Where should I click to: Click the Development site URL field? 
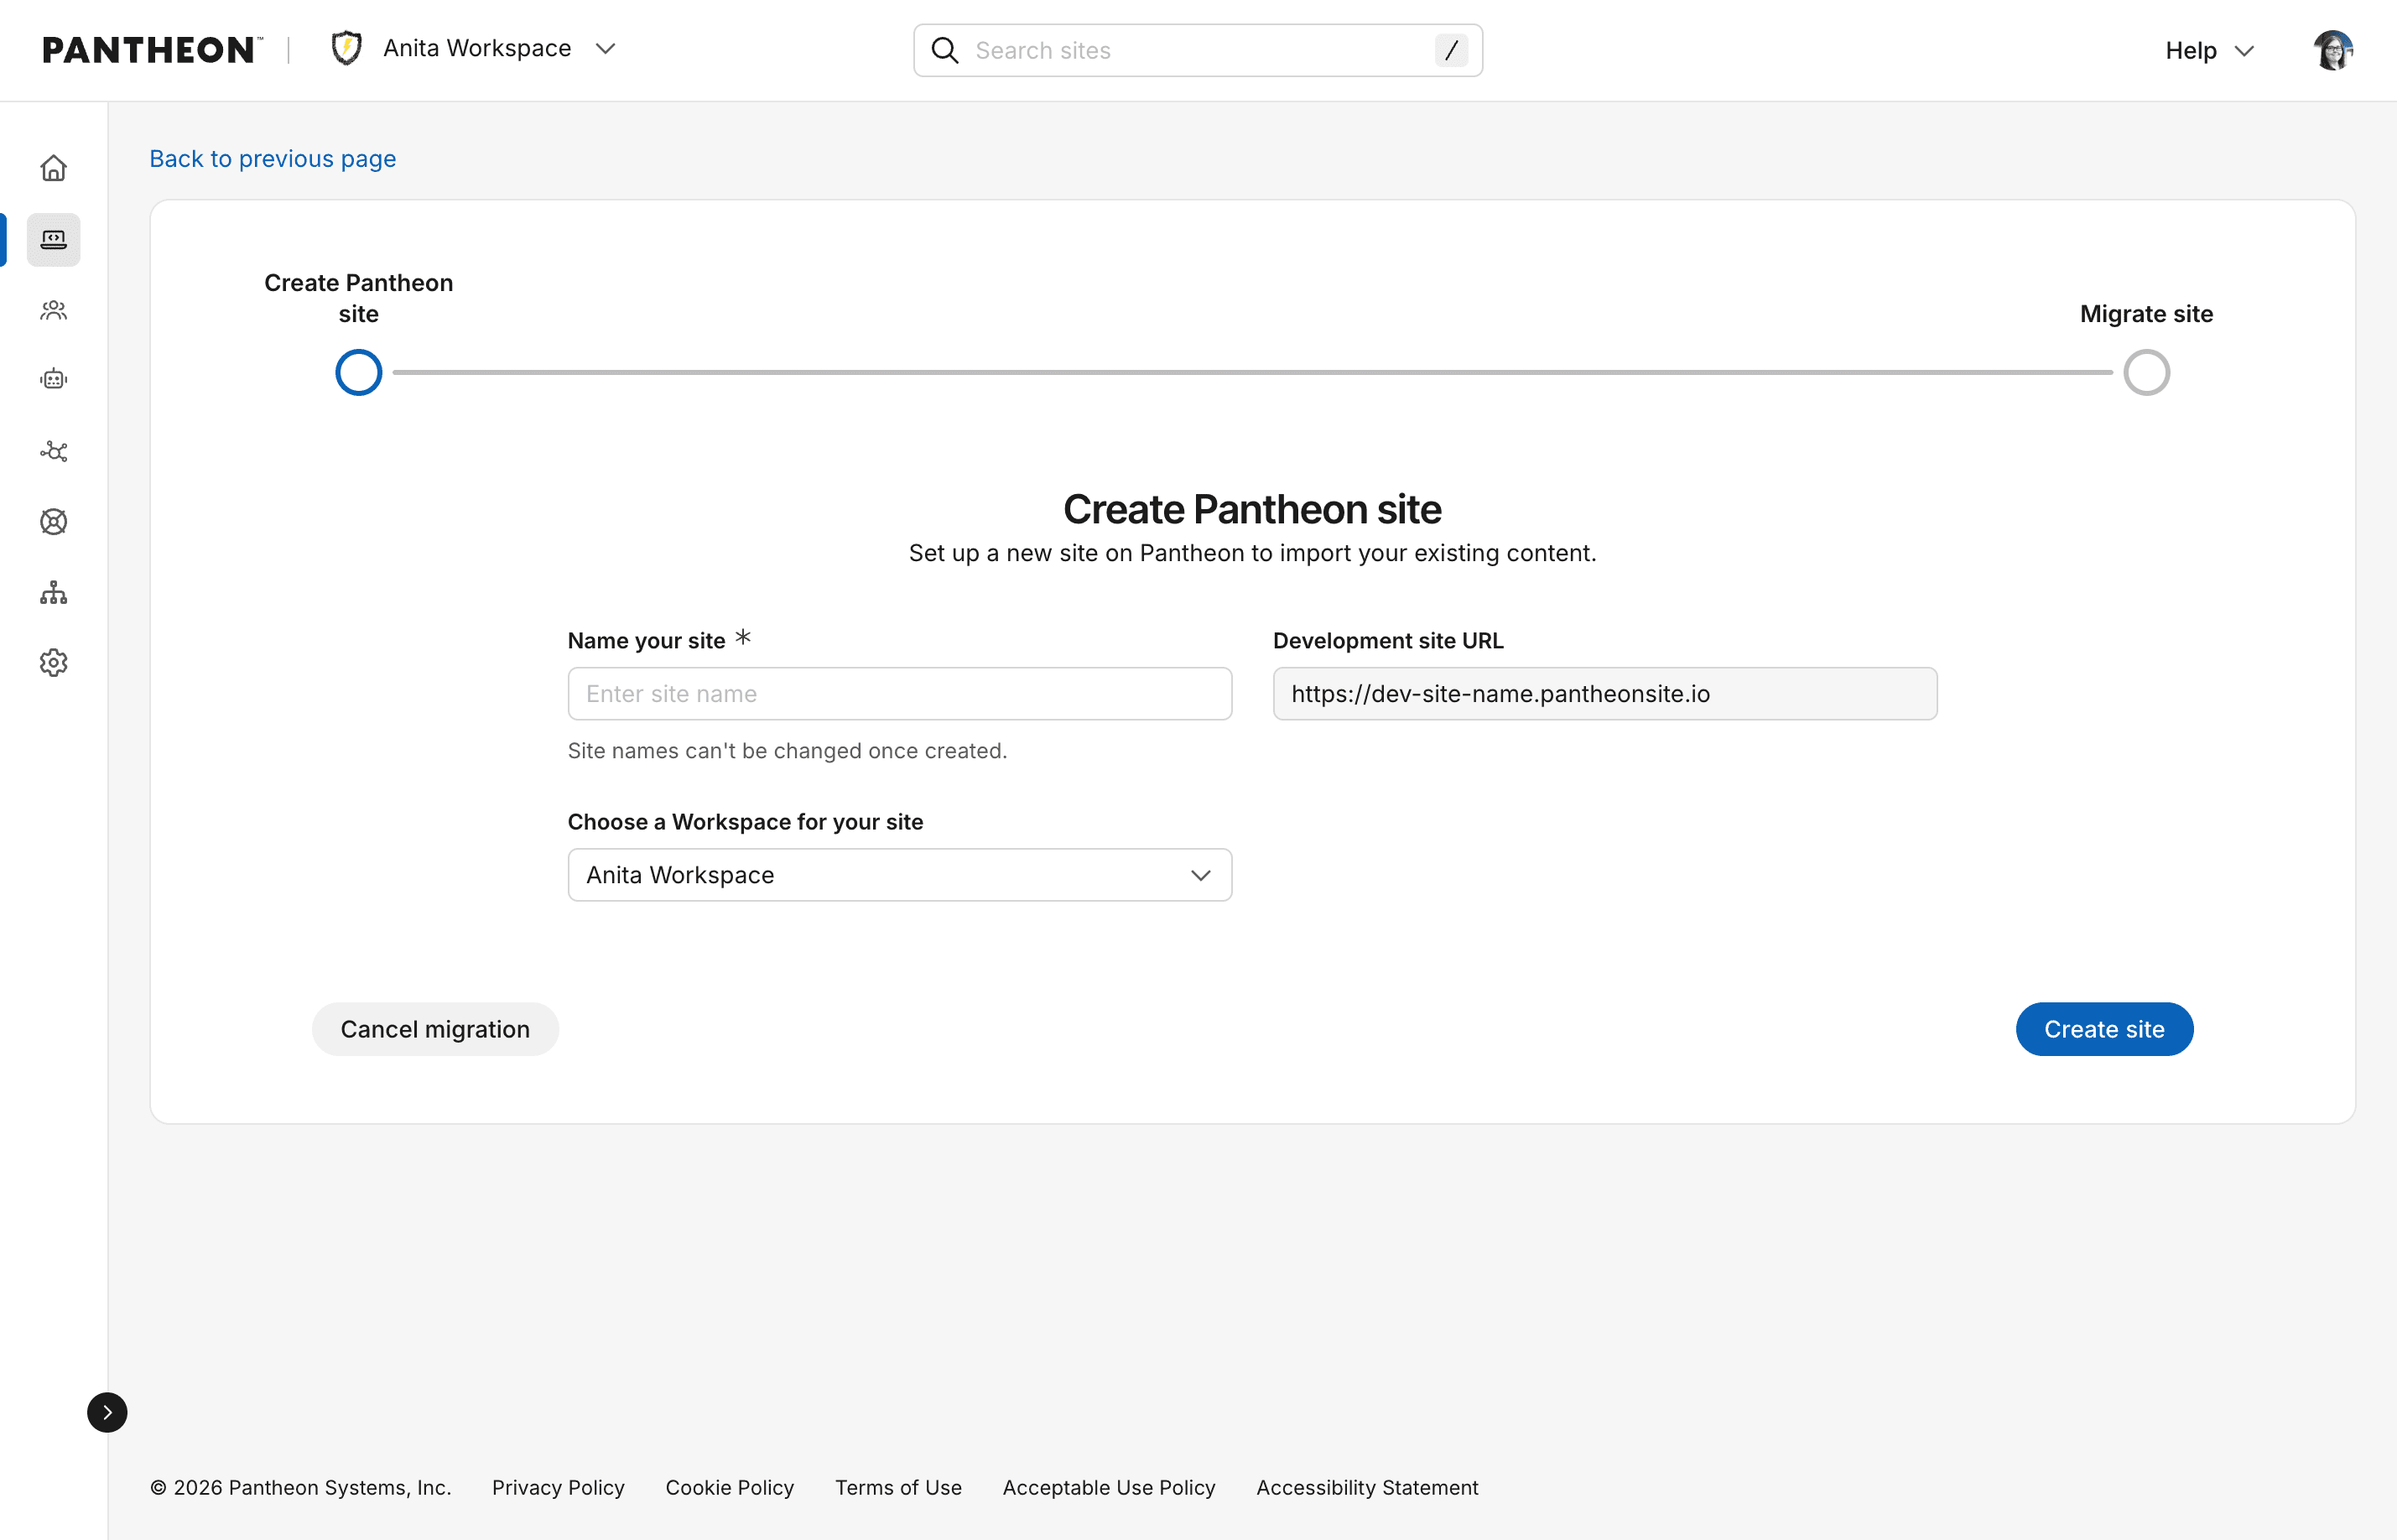pos(1604,694)
